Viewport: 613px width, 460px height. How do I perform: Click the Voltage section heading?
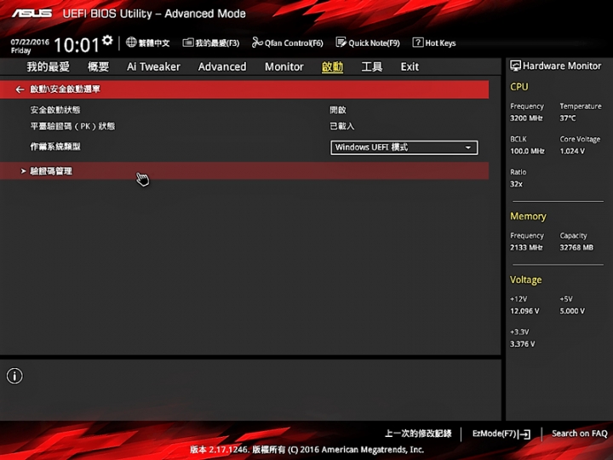coord(526,279)
